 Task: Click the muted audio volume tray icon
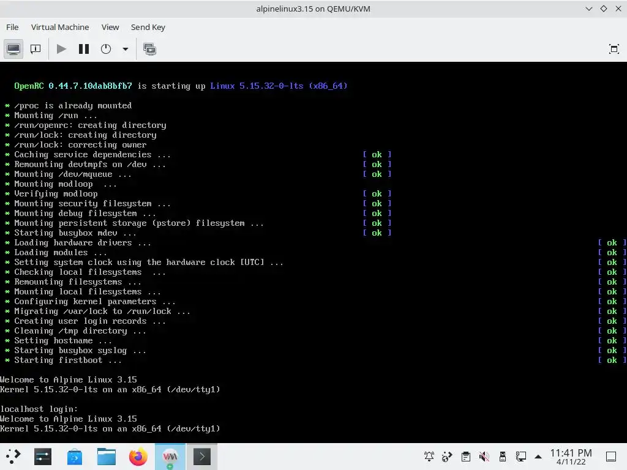[484, 457]
